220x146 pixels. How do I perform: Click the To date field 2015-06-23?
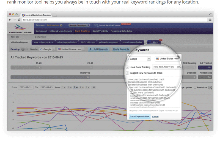(46, 87)
